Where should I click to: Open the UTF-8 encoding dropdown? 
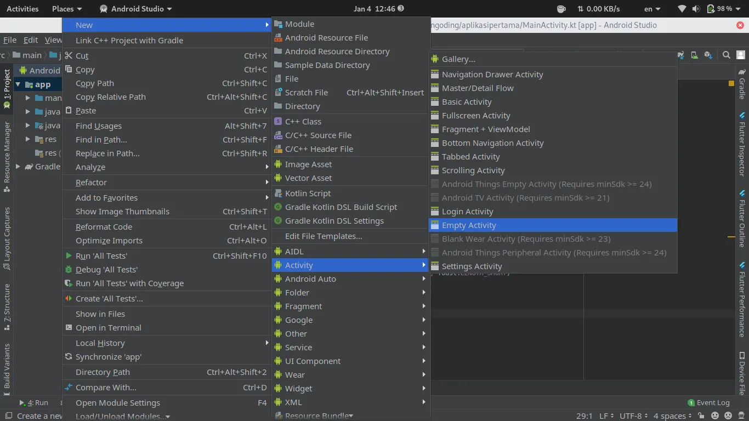[x=634, y=416]
